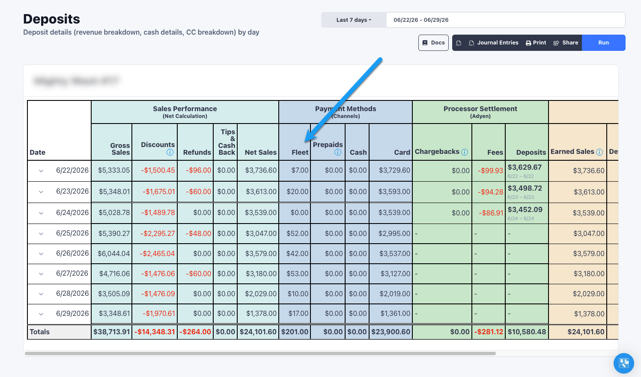Open the Earned Sales info icon

click(x=599, y=152)
